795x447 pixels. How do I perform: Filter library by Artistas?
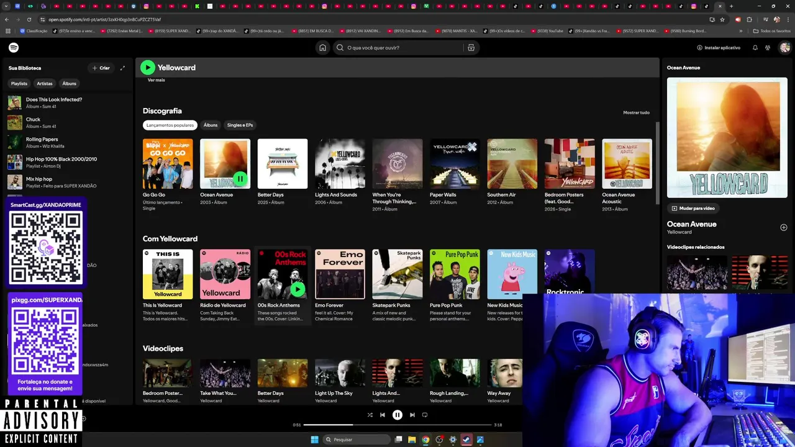[x=45, y=83]
